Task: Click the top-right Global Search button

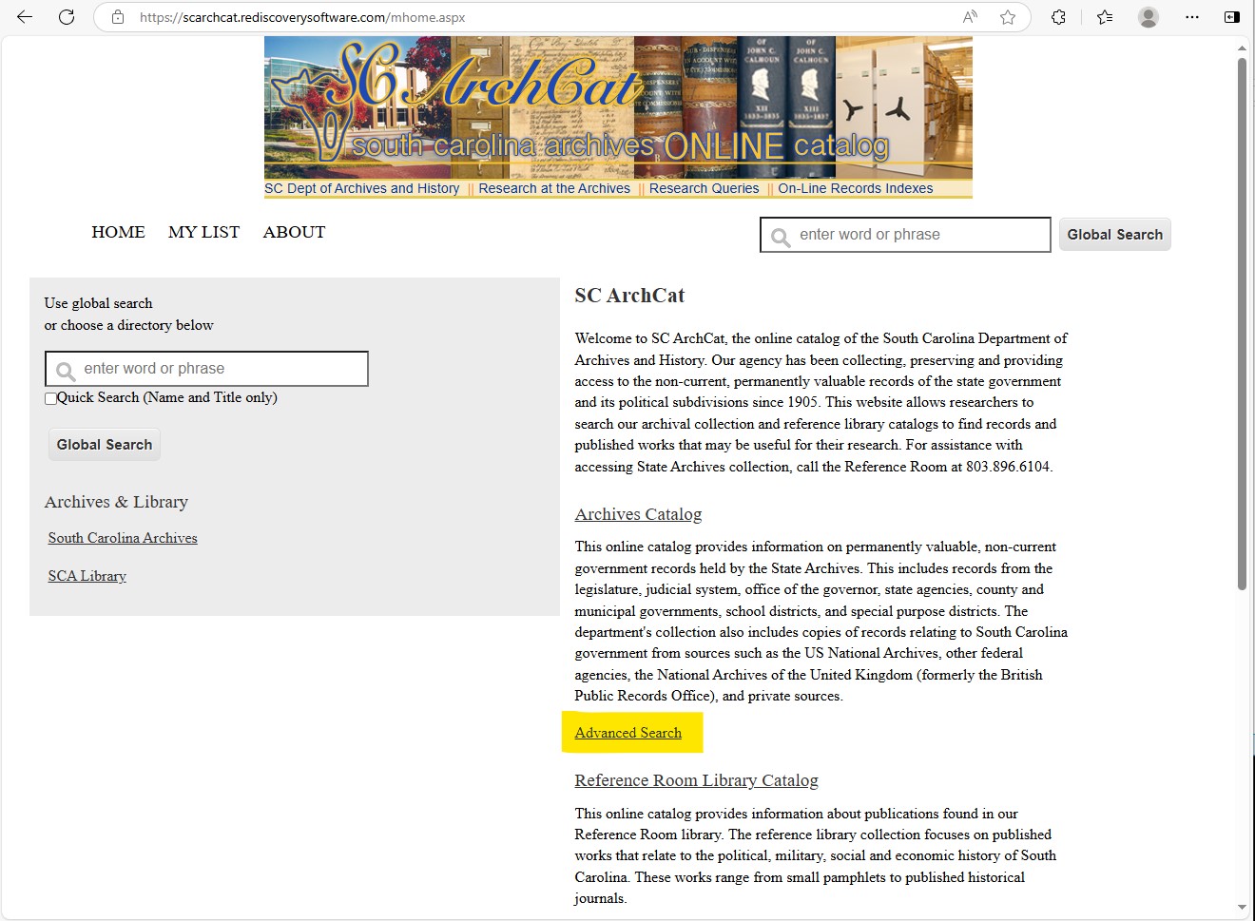Action: click(1114, 235)
